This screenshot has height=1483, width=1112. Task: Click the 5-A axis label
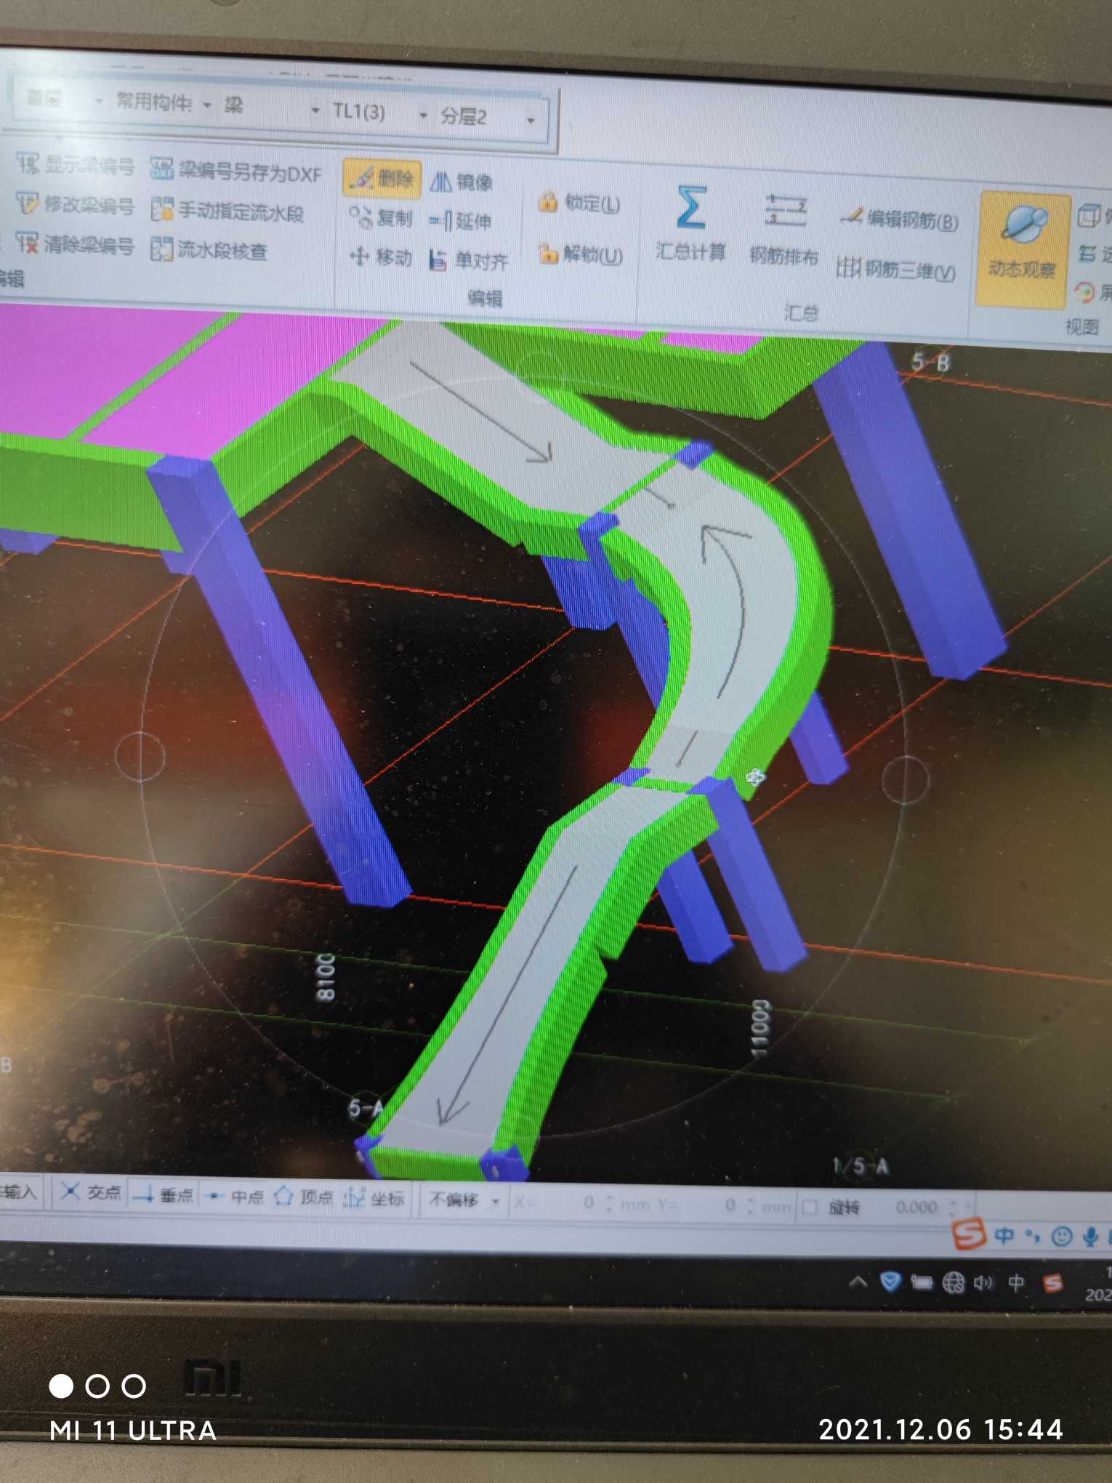(366, 1108)
